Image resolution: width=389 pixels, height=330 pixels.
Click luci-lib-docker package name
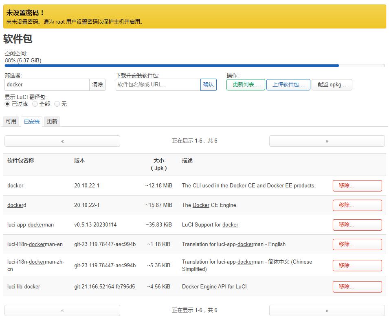coord(24,286)
